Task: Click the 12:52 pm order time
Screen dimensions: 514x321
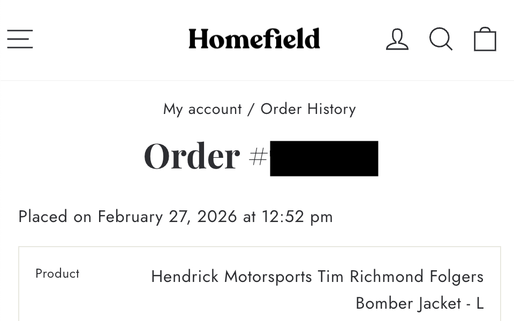Action: click(297, 217)
